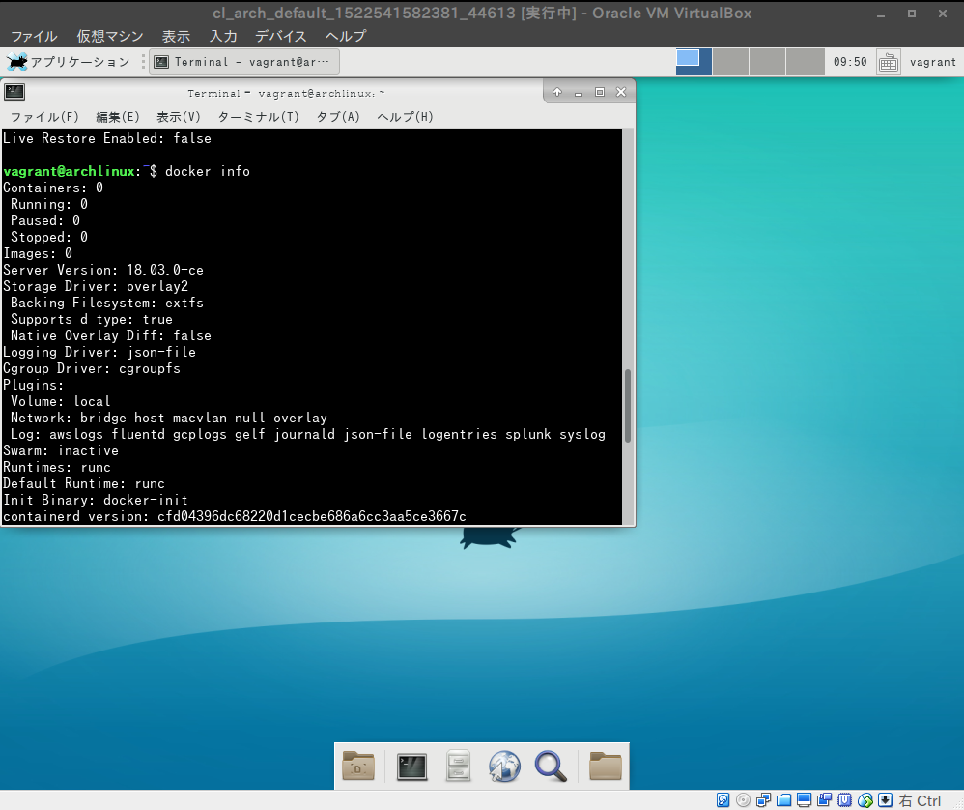Open the terminal ファイル(F) menu
Image resolution: width=964 pixels, height=810 pixels.
coord(44,116)
